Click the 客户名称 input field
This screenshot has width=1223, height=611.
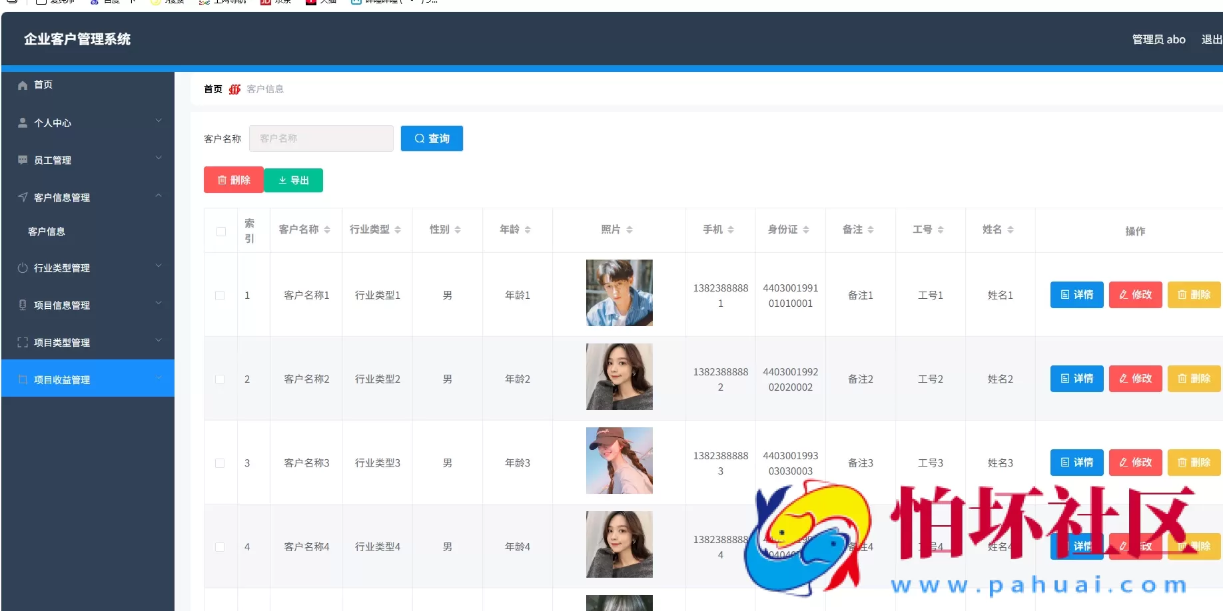coord(321,138)
